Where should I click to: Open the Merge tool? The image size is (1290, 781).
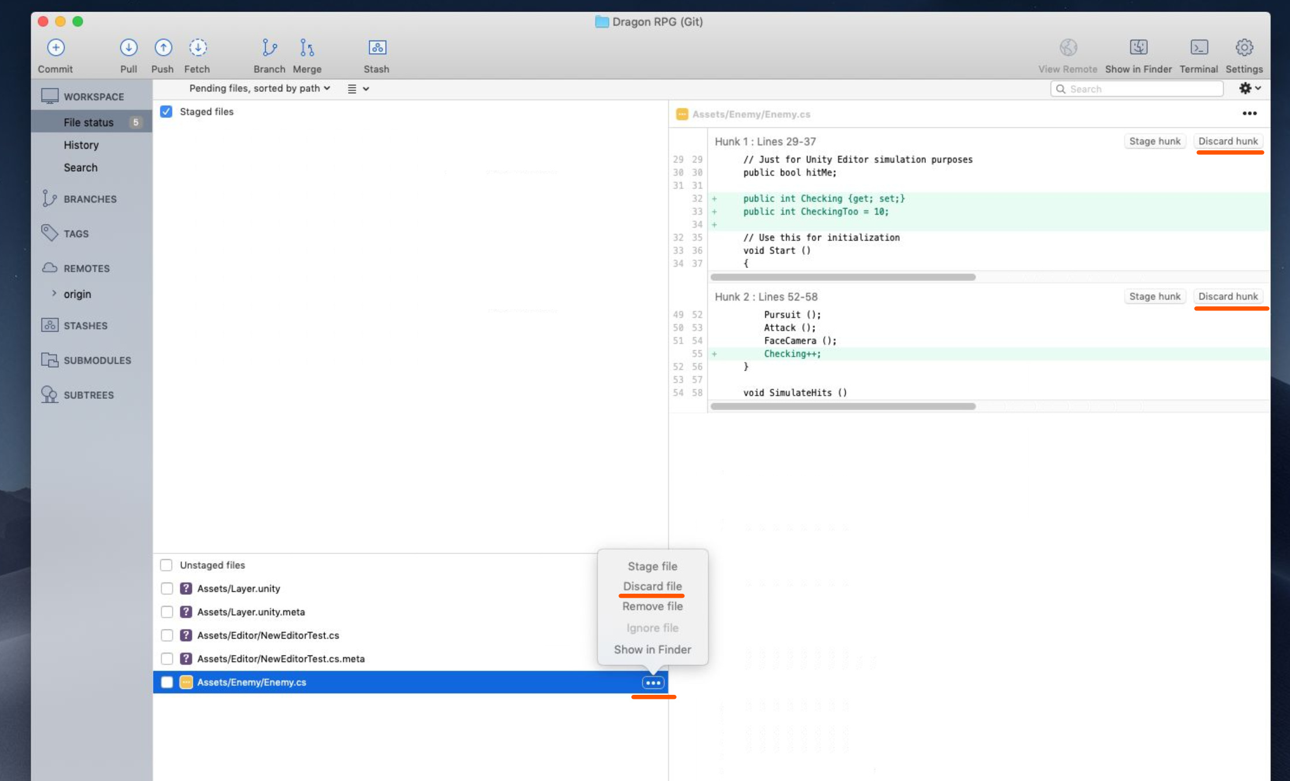[307, 55]
